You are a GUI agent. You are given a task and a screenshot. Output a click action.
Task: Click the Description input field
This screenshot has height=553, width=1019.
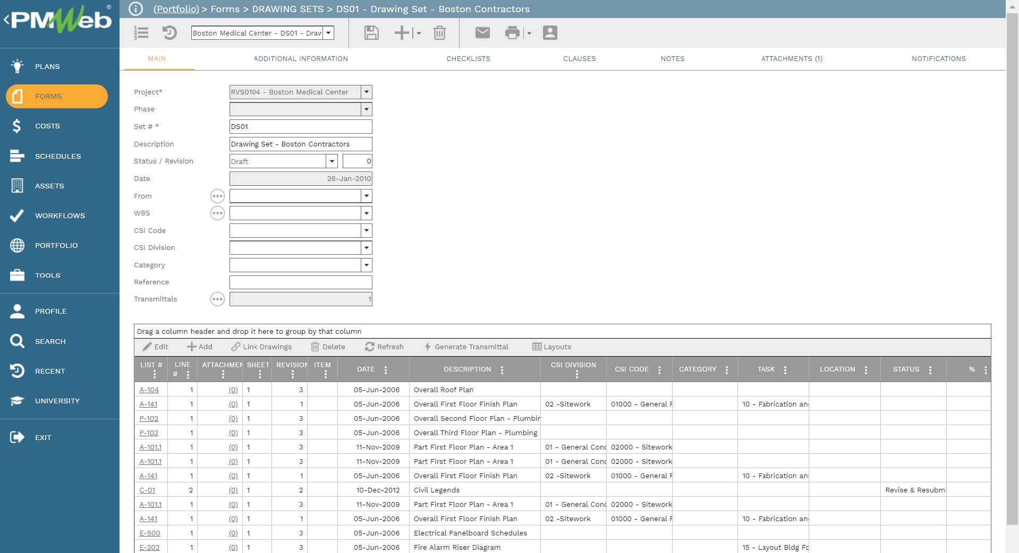301,144
